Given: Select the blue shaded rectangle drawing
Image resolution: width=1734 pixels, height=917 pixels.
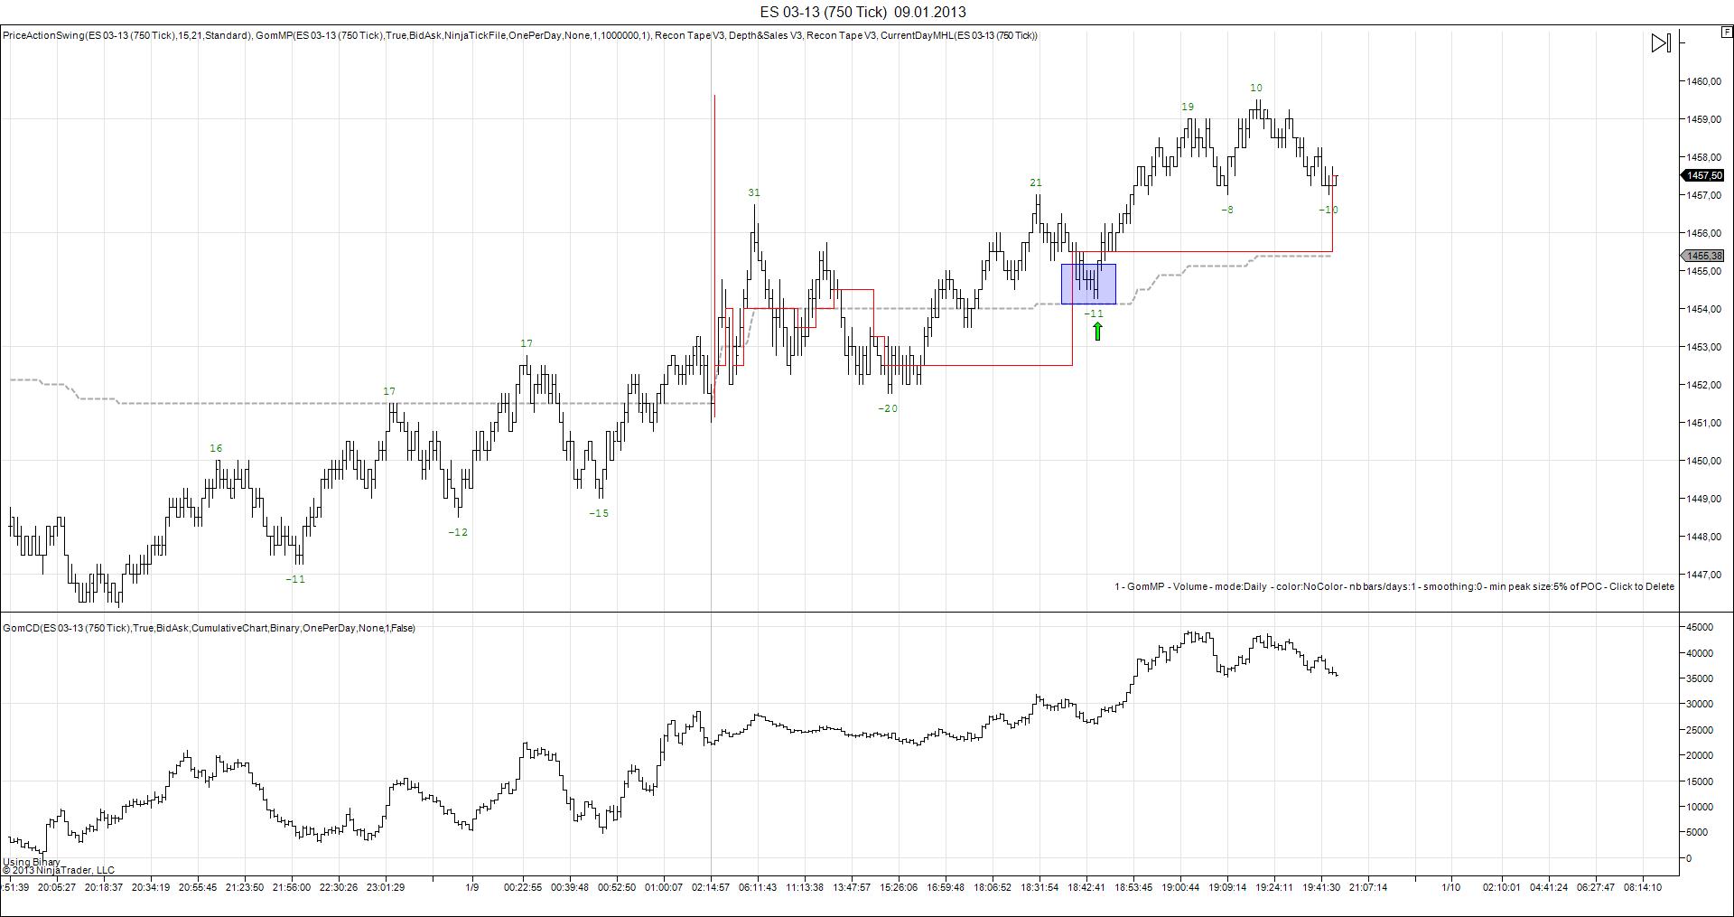Looking at the screenshot, I should coord(1088,284).
